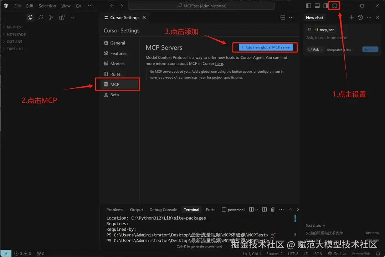
Task: Open remote window status bar icon
Action: click(6, 253)
